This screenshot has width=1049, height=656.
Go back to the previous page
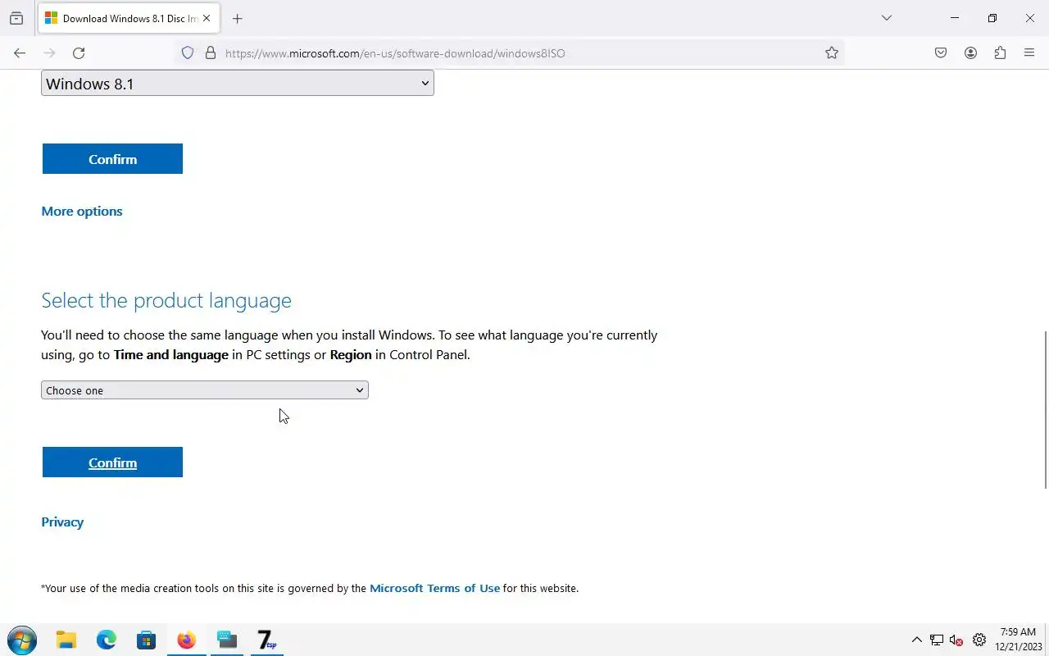click(20, 53)
